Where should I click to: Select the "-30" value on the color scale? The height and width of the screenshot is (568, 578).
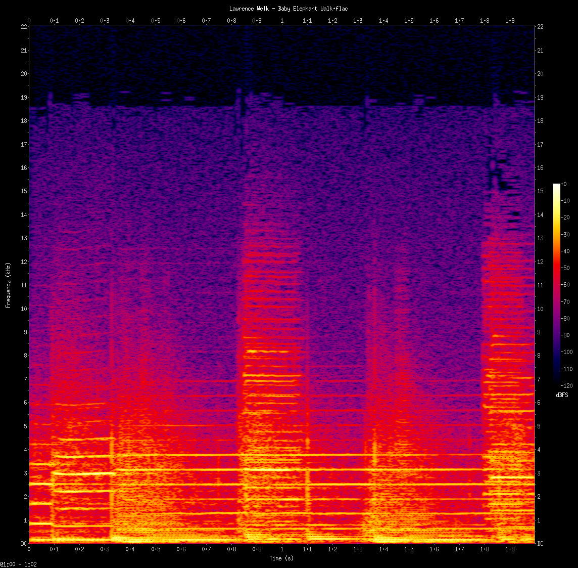pyautogui.click(x=565, y=234)
